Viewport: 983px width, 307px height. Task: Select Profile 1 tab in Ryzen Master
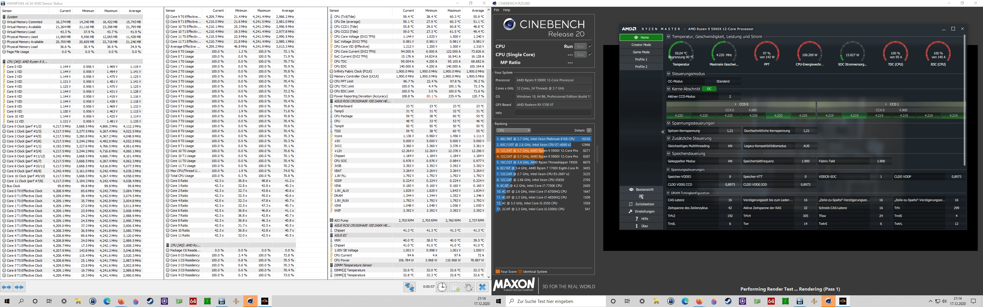641,59
